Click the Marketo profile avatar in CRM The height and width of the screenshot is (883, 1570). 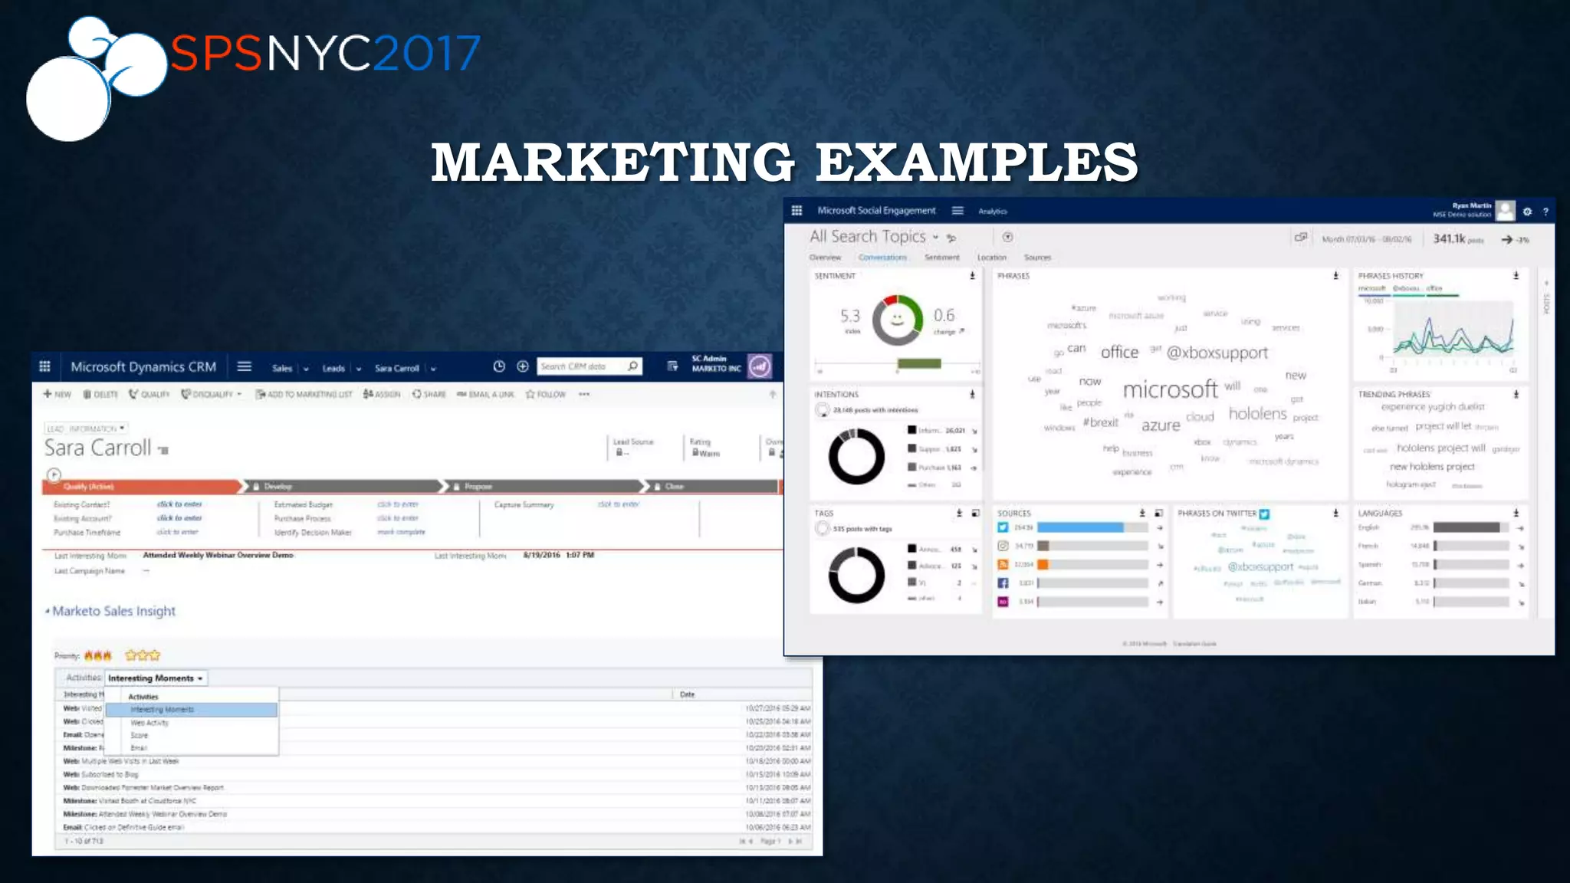760,366
